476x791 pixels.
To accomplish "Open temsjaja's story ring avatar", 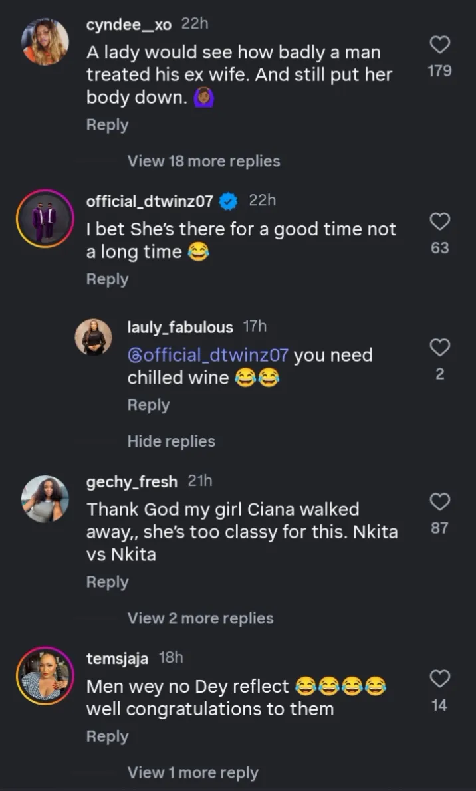I will [45, 675].
